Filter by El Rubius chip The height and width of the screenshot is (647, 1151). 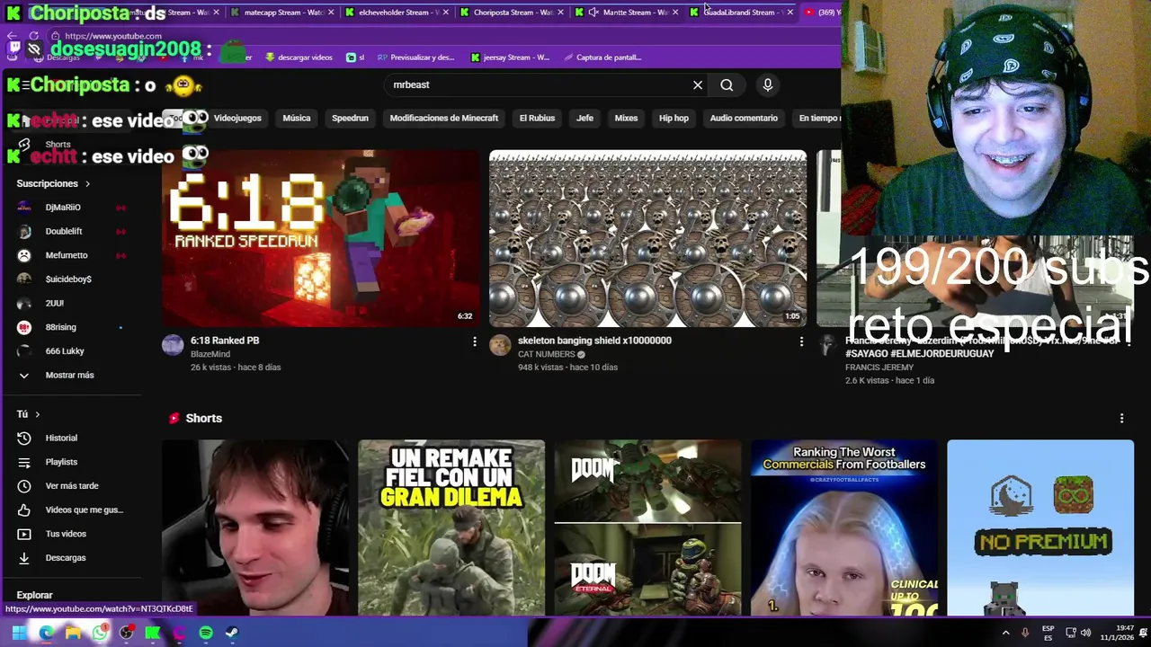click(x=537, y=118)
